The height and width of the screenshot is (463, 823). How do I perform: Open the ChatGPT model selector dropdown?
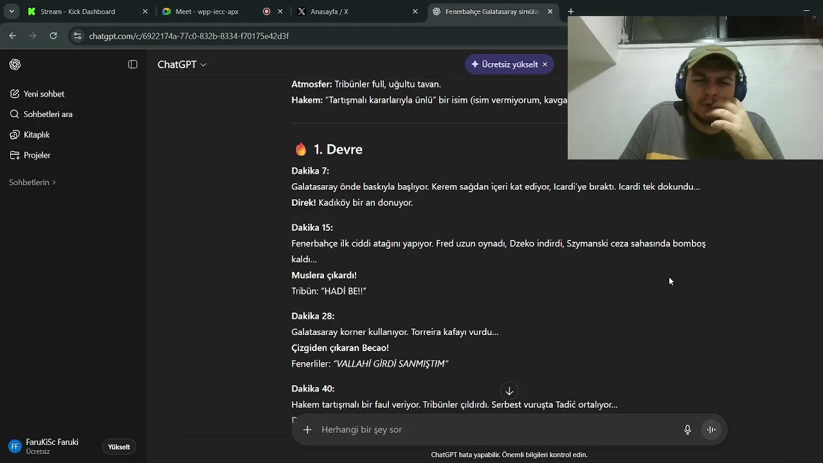(x=182, y=64)
